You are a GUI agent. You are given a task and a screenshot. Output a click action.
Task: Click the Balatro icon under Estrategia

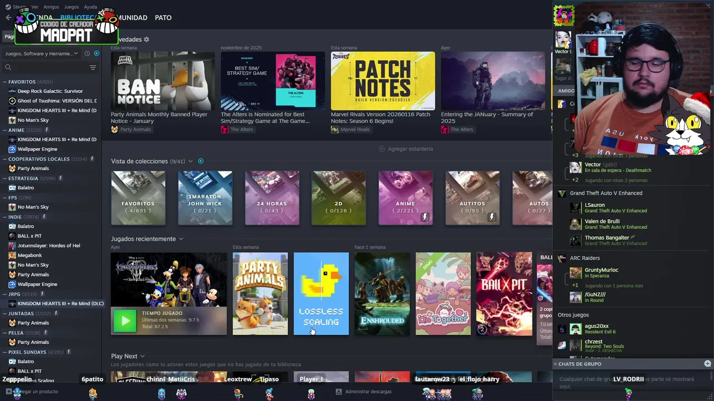pos(12,188)
